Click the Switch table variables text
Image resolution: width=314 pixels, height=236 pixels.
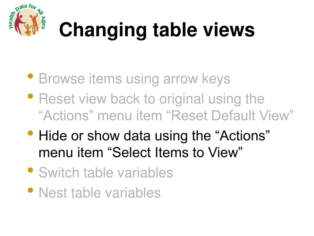(x=106, y=173)
